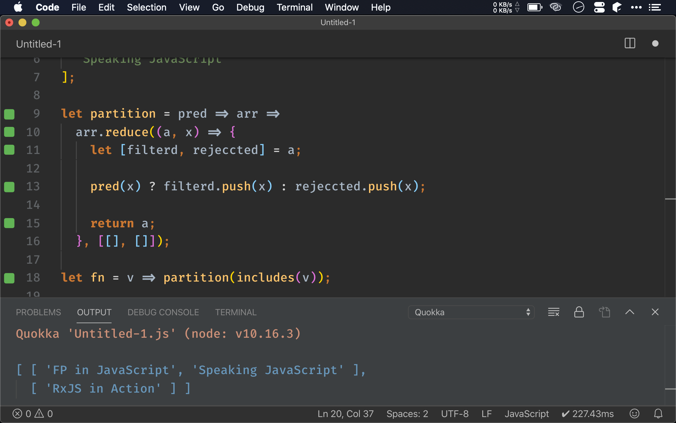Maximize the panel with the chevron-up icon
The width and height of the screenshot is (676, 423).
(x=630, y=312)
